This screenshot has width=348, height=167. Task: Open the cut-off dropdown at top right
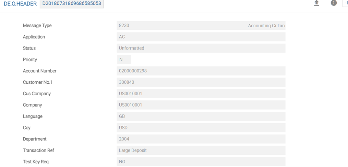click(x=345, y=3)
